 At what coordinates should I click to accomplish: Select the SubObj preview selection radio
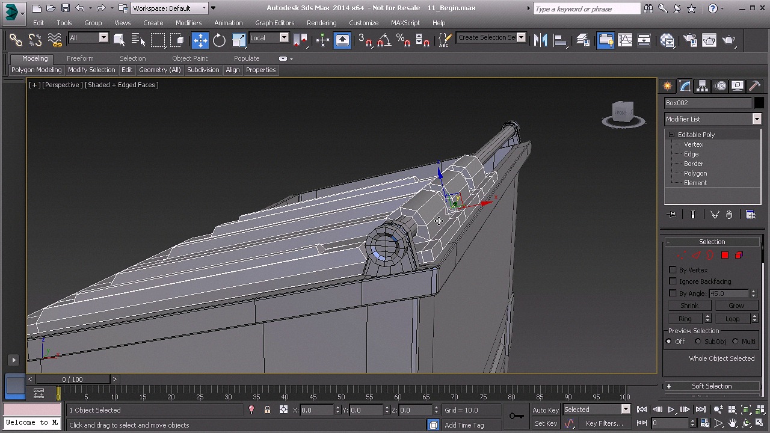coord(698,342)
